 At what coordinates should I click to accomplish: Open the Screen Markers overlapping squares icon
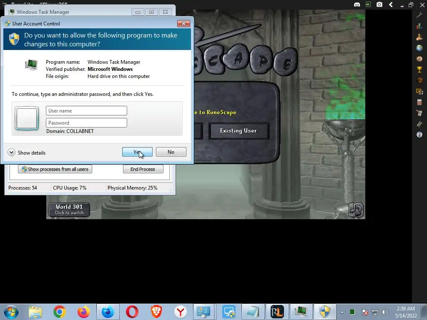tap(419, 91)
